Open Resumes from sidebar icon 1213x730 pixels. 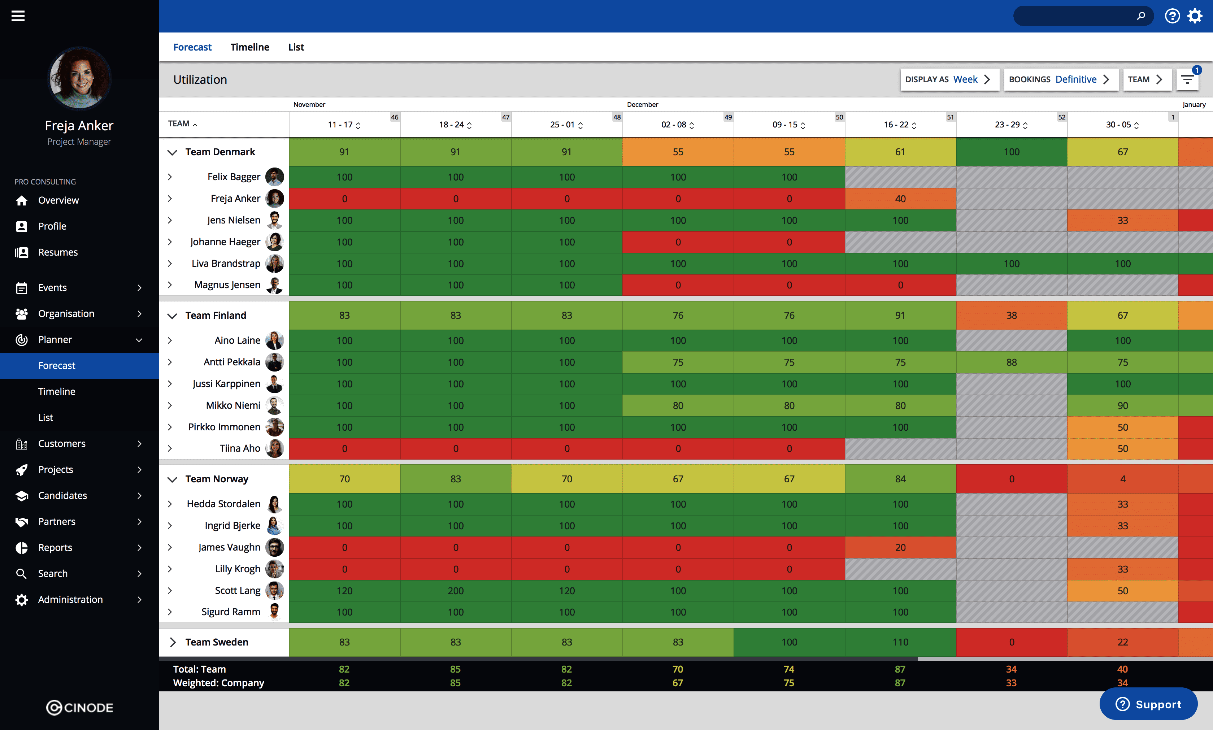pos(21,252)
